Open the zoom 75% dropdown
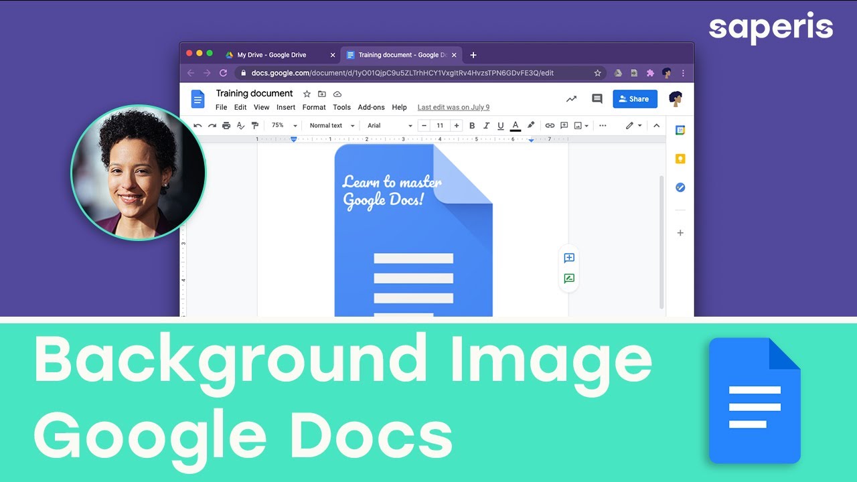The height and width of the screenshot is (482, 857). coord(284,125)
